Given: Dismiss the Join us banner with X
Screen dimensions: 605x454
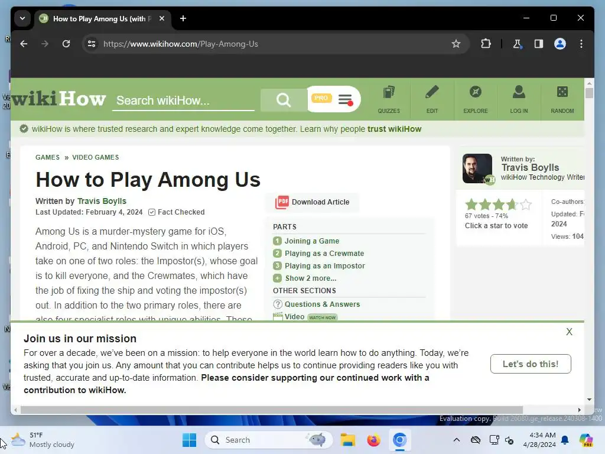Looking at the screenshot, I should (569, 332).
